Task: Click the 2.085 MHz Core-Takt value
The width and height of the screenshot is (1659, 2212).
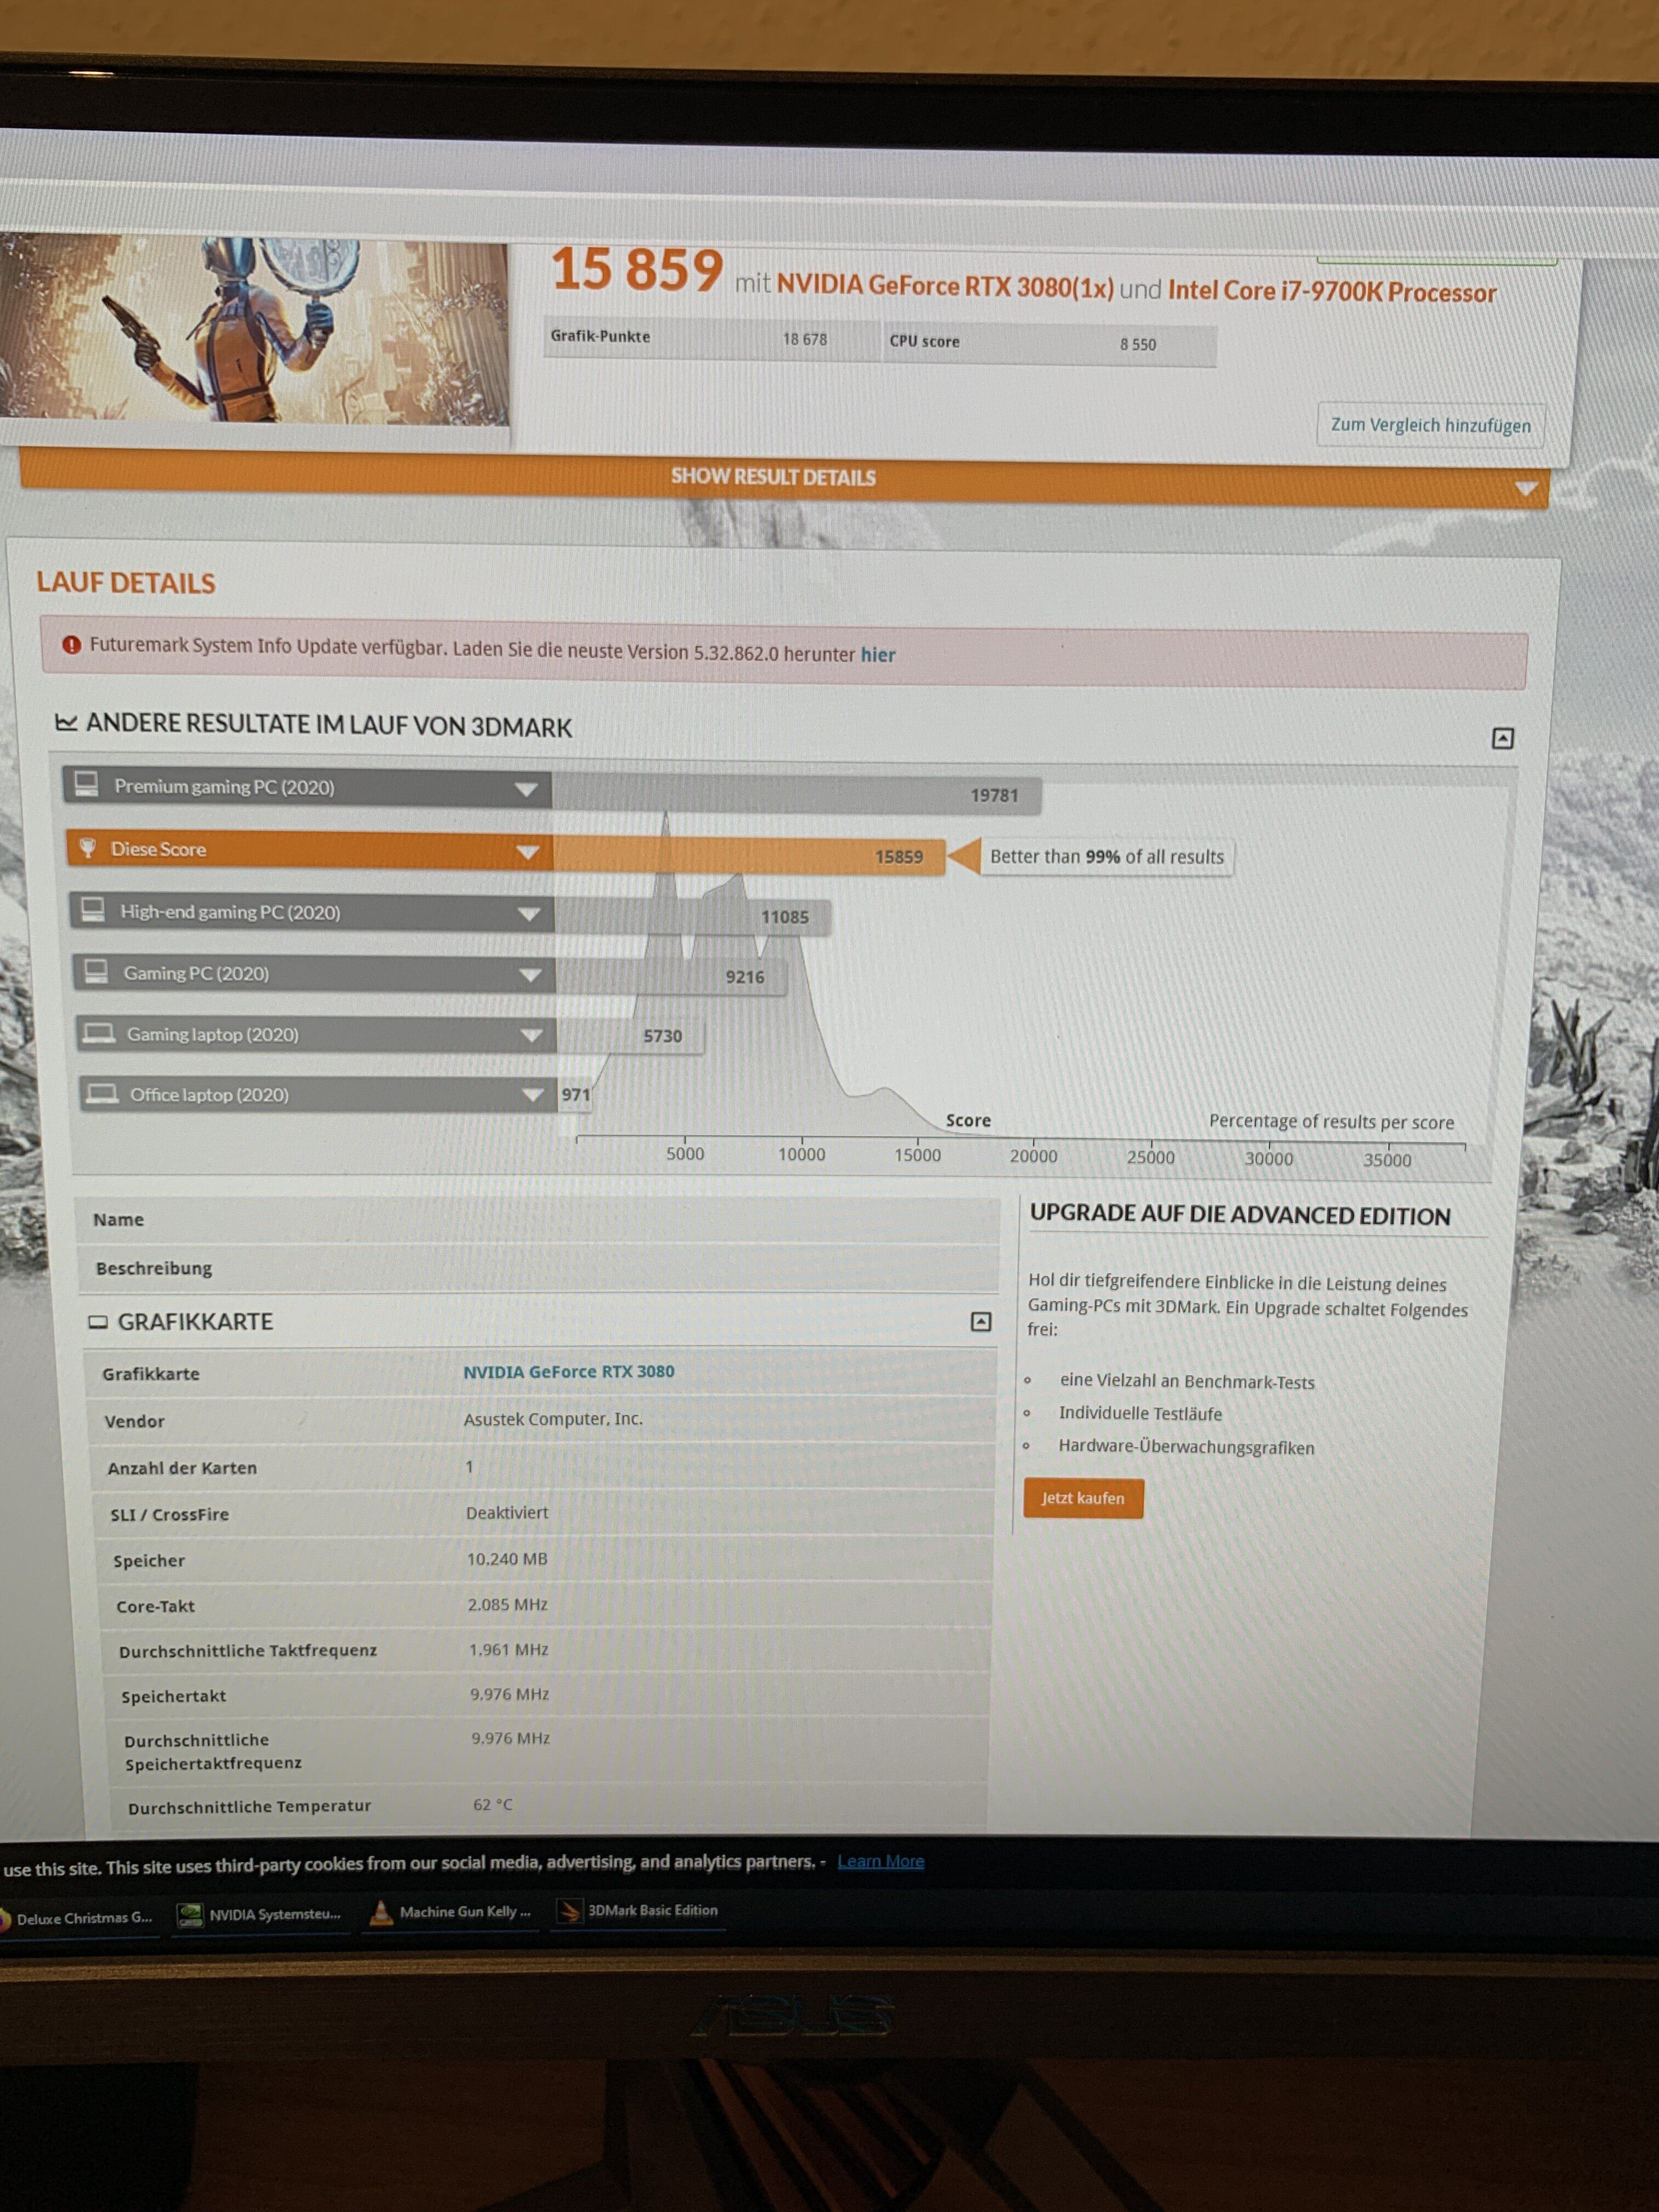Action: (507, 1604)
